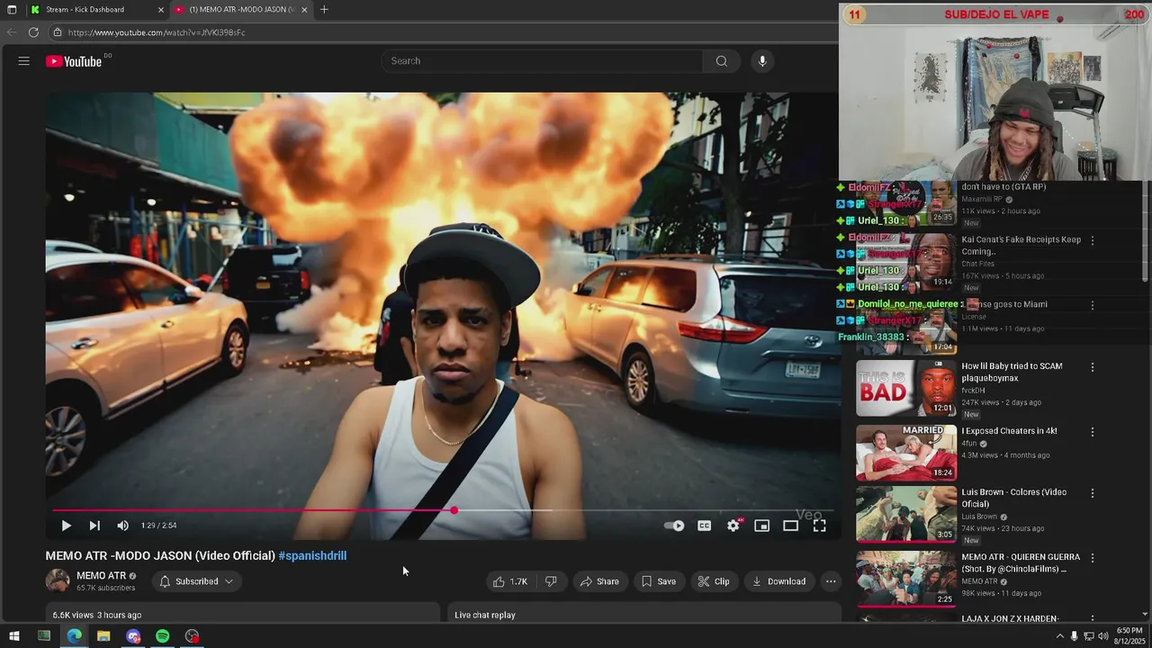Open the taskbar clock and date
The width and height of the screenshot is (1152, 648).
tap(1129, 636)
